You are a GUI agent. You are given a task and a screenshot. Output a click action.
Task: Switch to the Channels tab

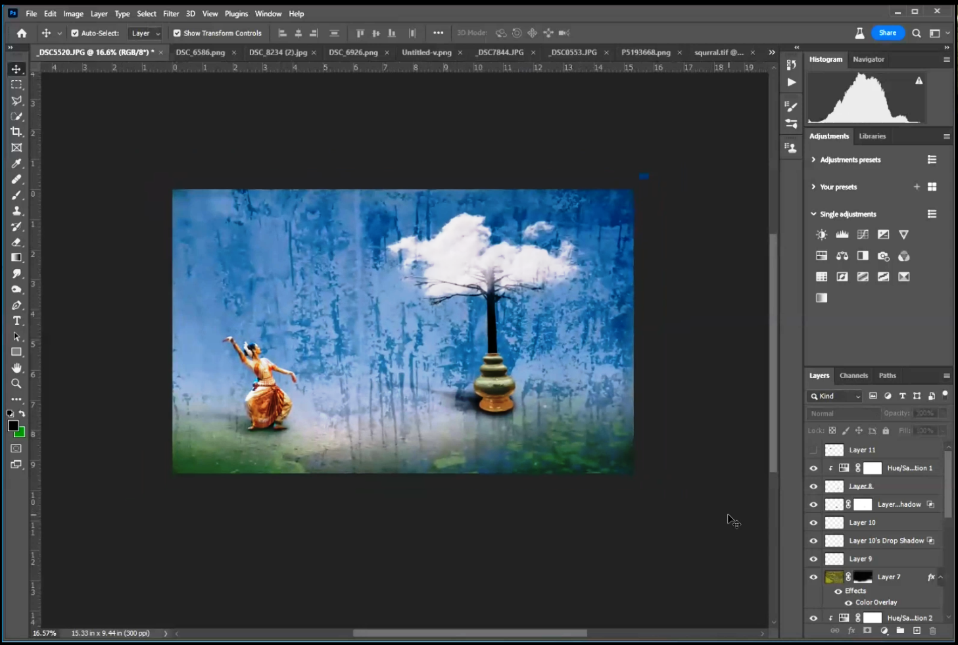click(853, 375)
